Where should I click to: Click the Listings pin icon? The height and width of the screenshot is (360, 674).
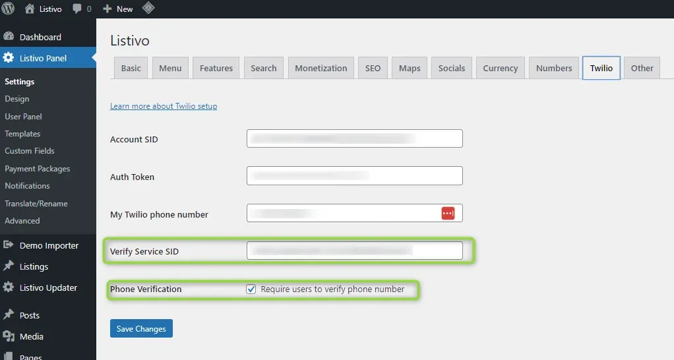(9, 266)
